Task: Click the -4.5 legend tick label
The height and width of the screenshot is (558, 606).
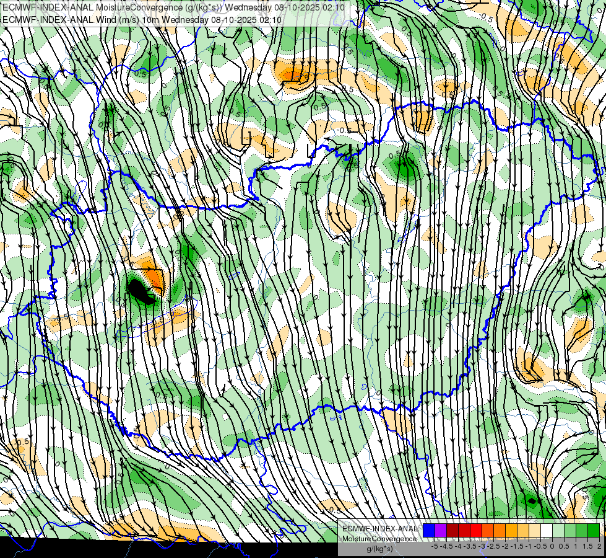Action: [x=447, y=546]
